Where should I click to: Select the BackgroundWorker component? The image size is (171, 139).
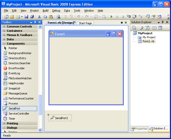click(x=20, y=53)
